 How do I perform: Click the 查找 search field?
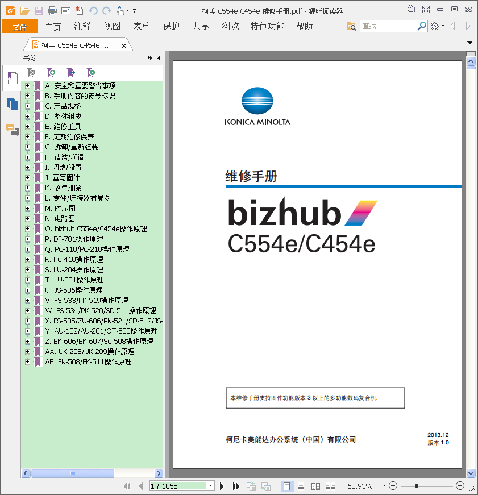[x=388, y=26]
